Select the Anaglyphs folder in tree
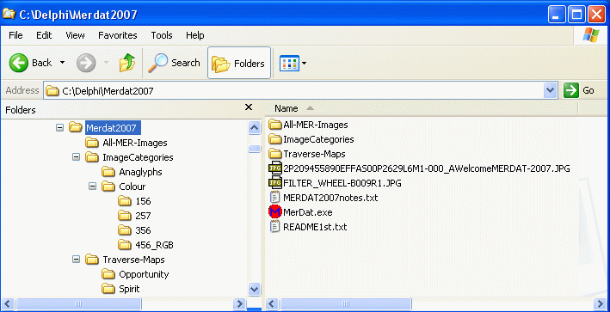Screen dimensions: 610x312 click(x=140, y=172)
